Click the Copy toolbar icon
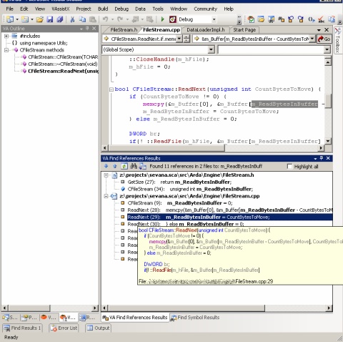This screenshot has width=343, height=342. pyautogui.click(x=82, y=19)
